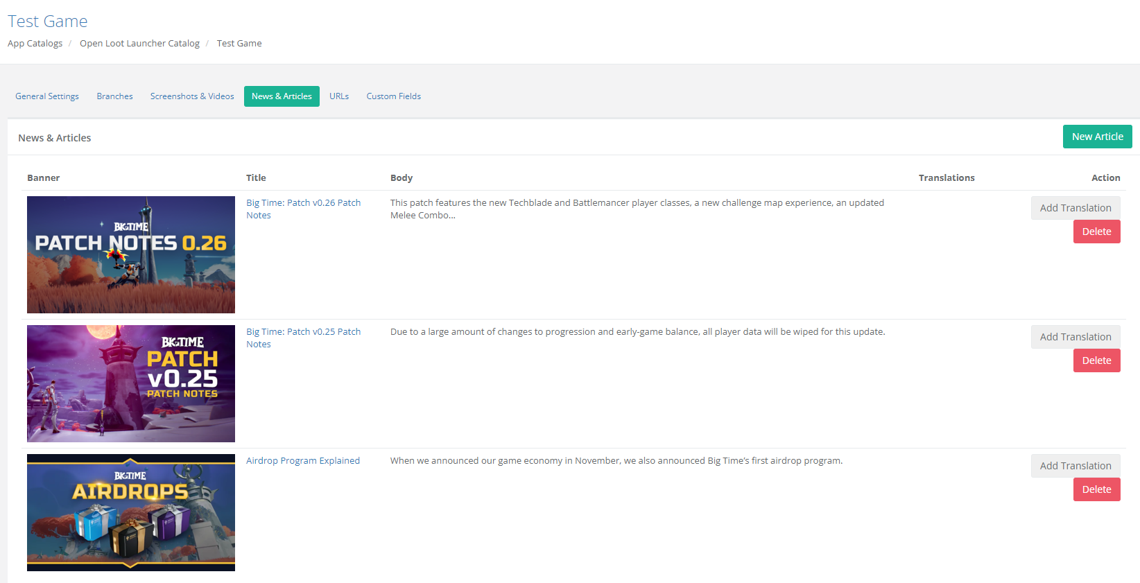Navigate to App Catalogs breadcrumb
This screenshot has width=1140, height=583.
tap(35, 44)
